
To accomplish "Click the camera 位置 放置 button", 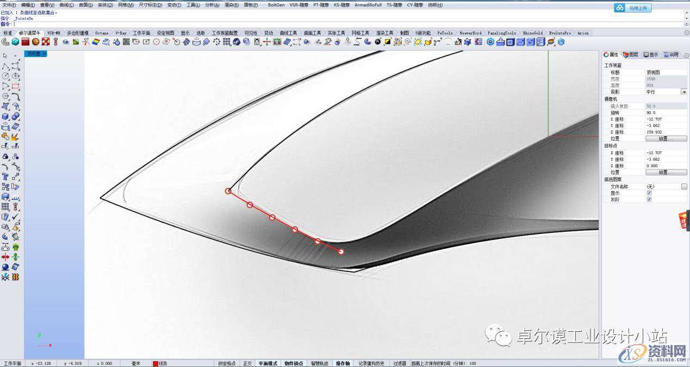I will [x=666, y=138].
